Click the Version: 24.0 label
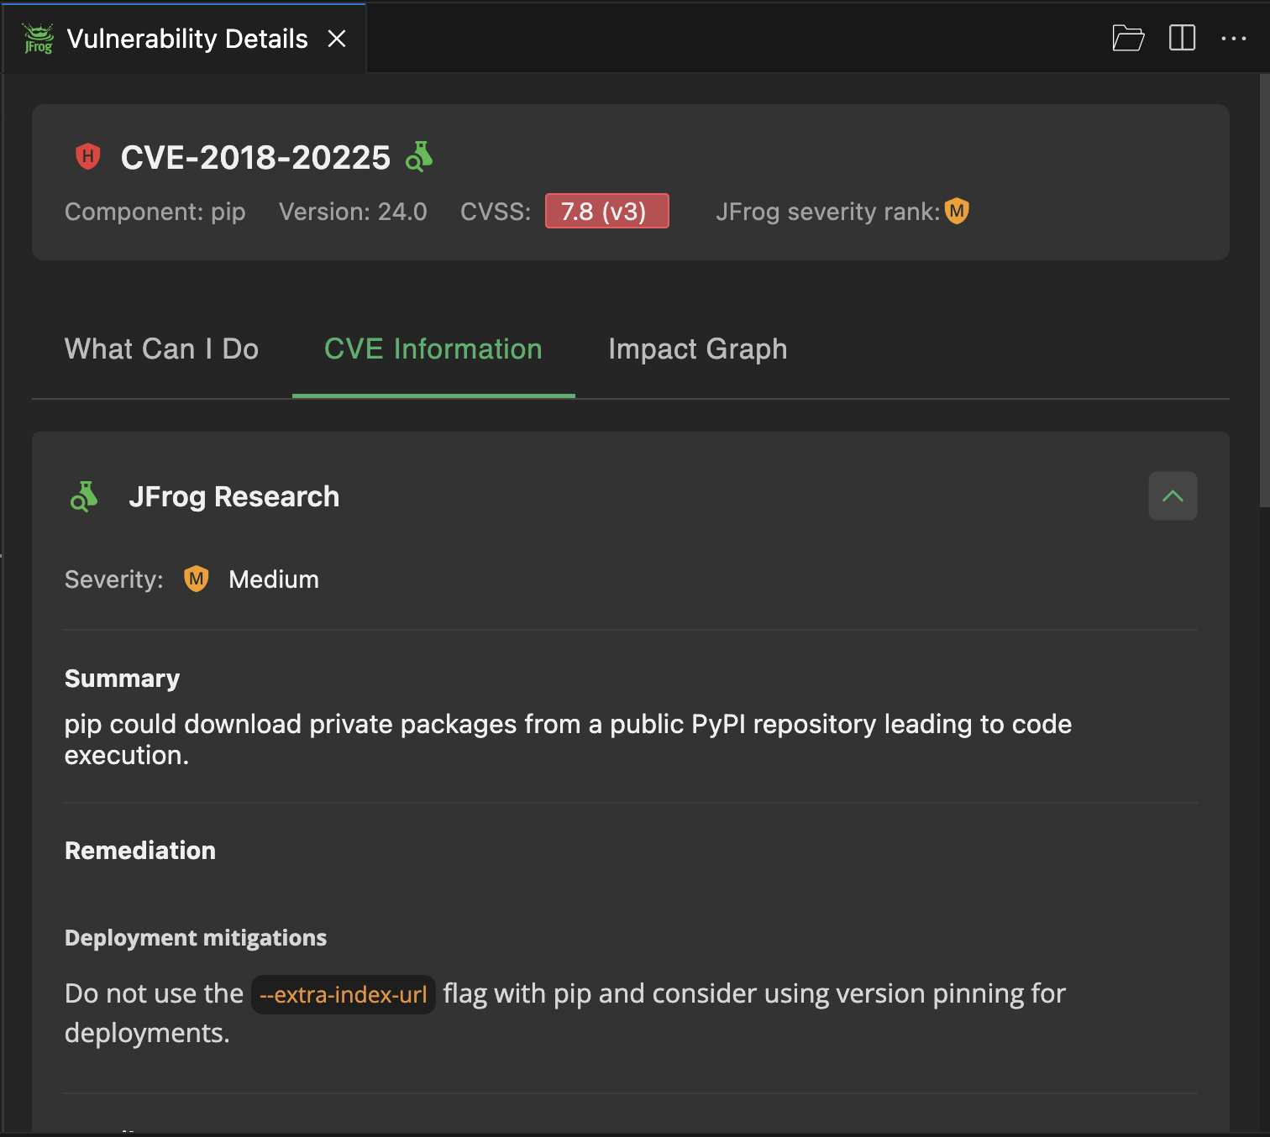 click(353, 212)
